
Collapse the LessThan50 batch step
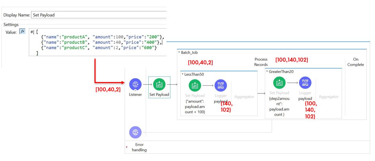click(182, 74)
